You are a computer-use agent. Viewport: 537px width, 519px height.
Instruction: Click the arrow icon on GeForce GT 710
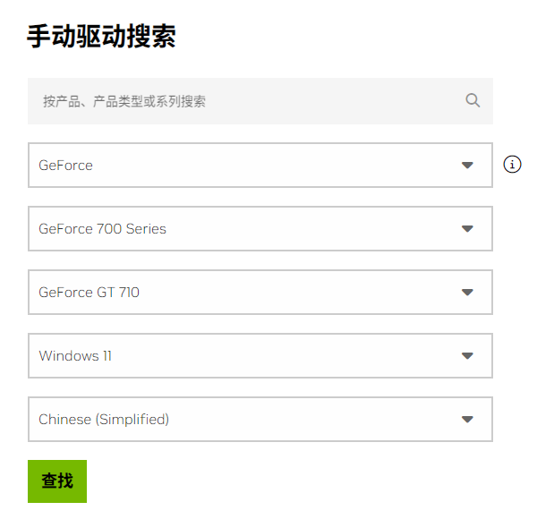point(466,293)
